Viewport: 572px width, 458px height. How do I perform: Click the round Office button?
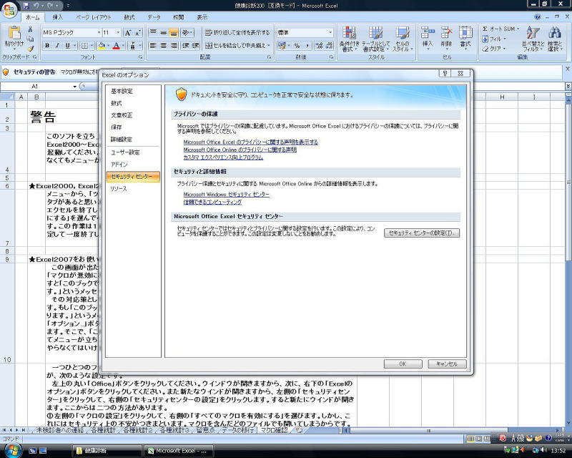[x=9, y=10]
